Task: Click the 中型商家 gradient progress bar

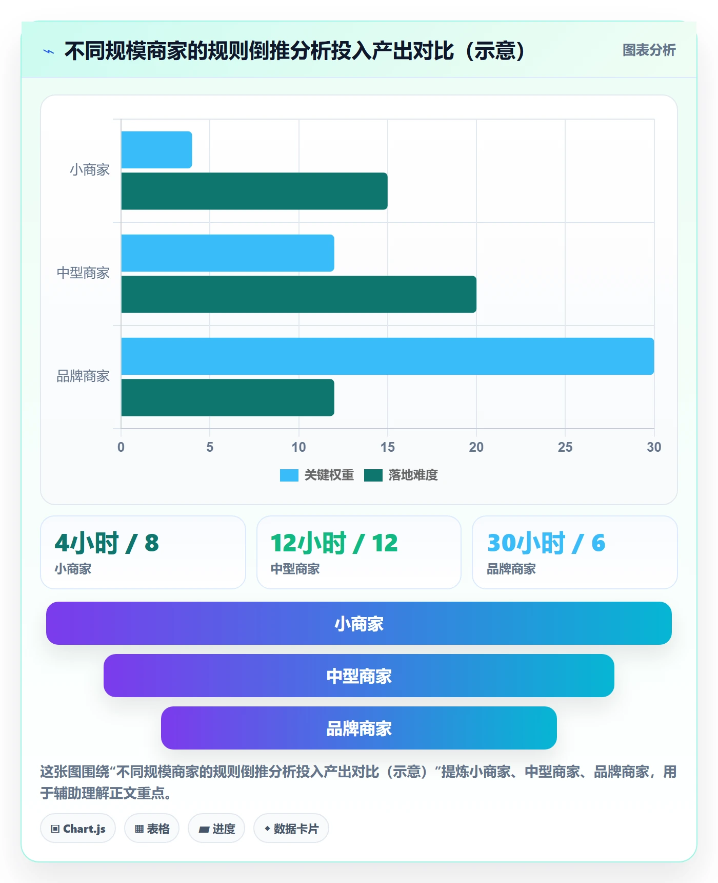Action: coord(359,676)
